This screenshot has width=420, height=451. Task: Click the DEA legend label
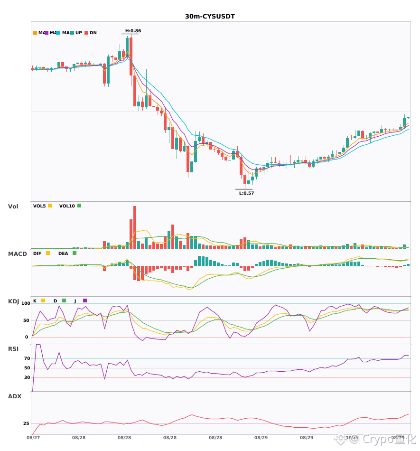tap(63, 254)
